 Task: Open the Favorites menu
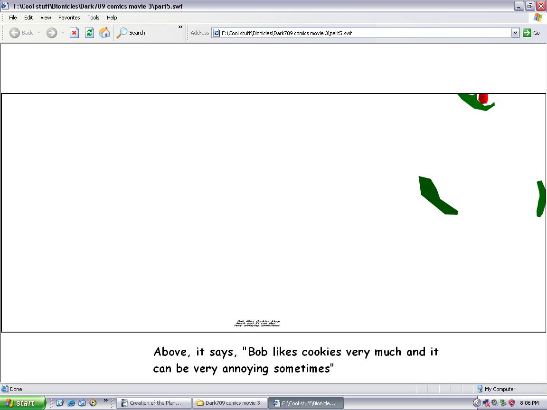coord(69,18)
